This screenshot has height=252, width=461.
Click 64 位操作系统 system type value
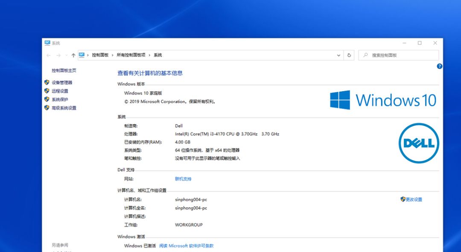pyautogui.click(x=207, y=150)
